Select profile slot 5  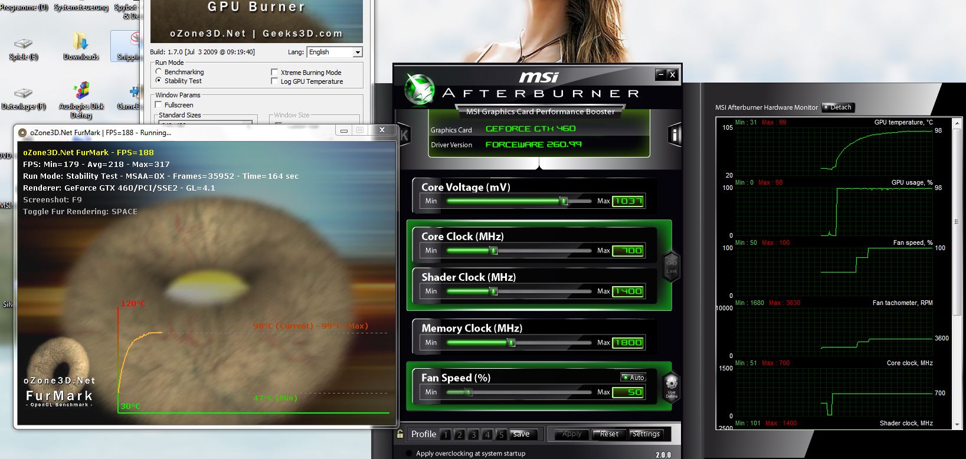[501, 435]
